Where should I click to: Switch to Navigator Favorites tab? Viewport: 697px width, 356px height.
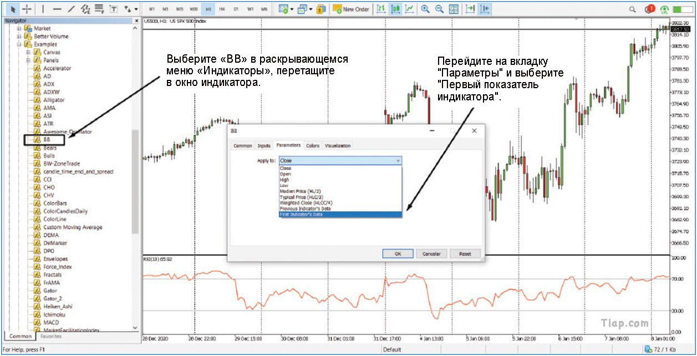(x=51, y=337)
